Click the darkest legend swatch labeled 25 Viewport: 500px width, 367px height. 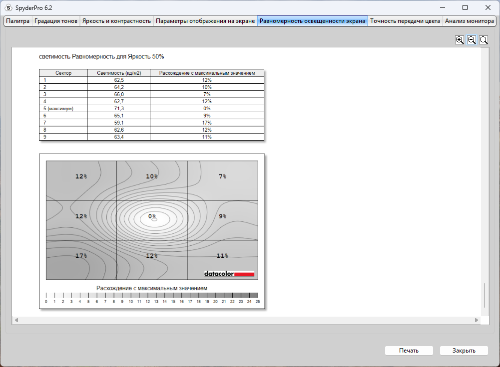pyautogui.click(x=254, y=295)
